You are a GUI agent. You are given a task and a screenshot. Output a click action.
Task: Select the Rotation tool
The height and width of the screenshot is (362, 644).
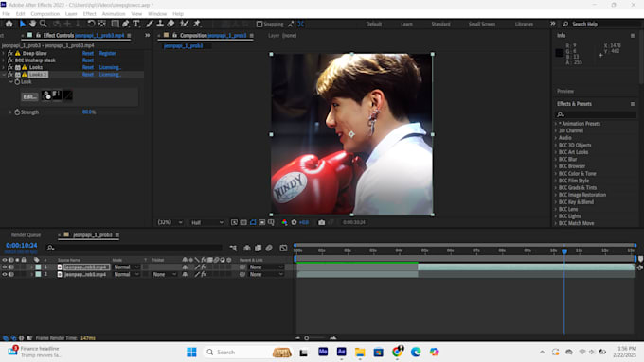91,24
